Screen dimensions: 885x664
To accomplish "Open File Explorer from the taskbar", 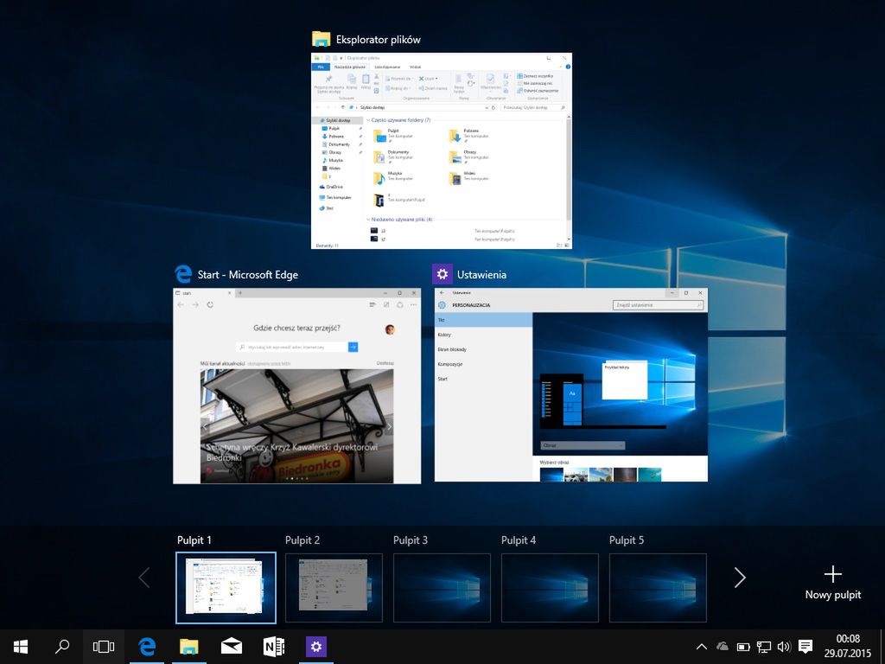I will tap(188, 646).
